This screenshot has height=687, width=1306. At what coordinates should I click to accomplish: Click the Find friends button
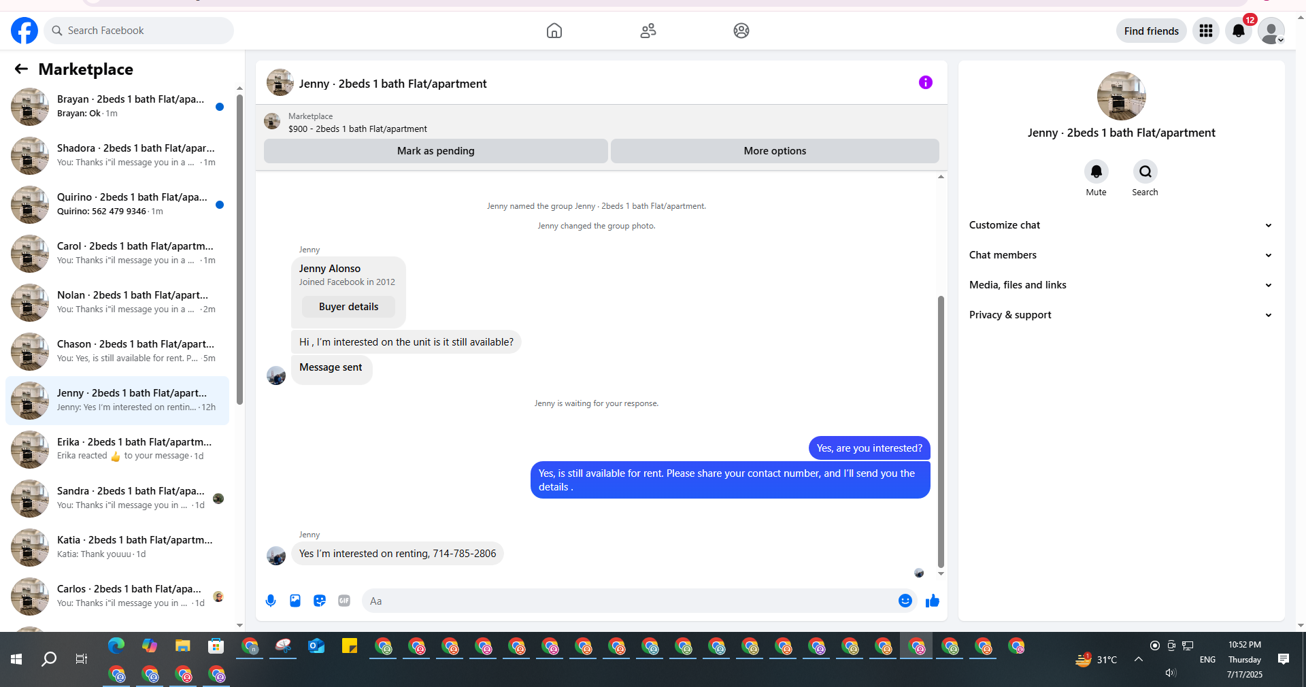click(1152, 31)
